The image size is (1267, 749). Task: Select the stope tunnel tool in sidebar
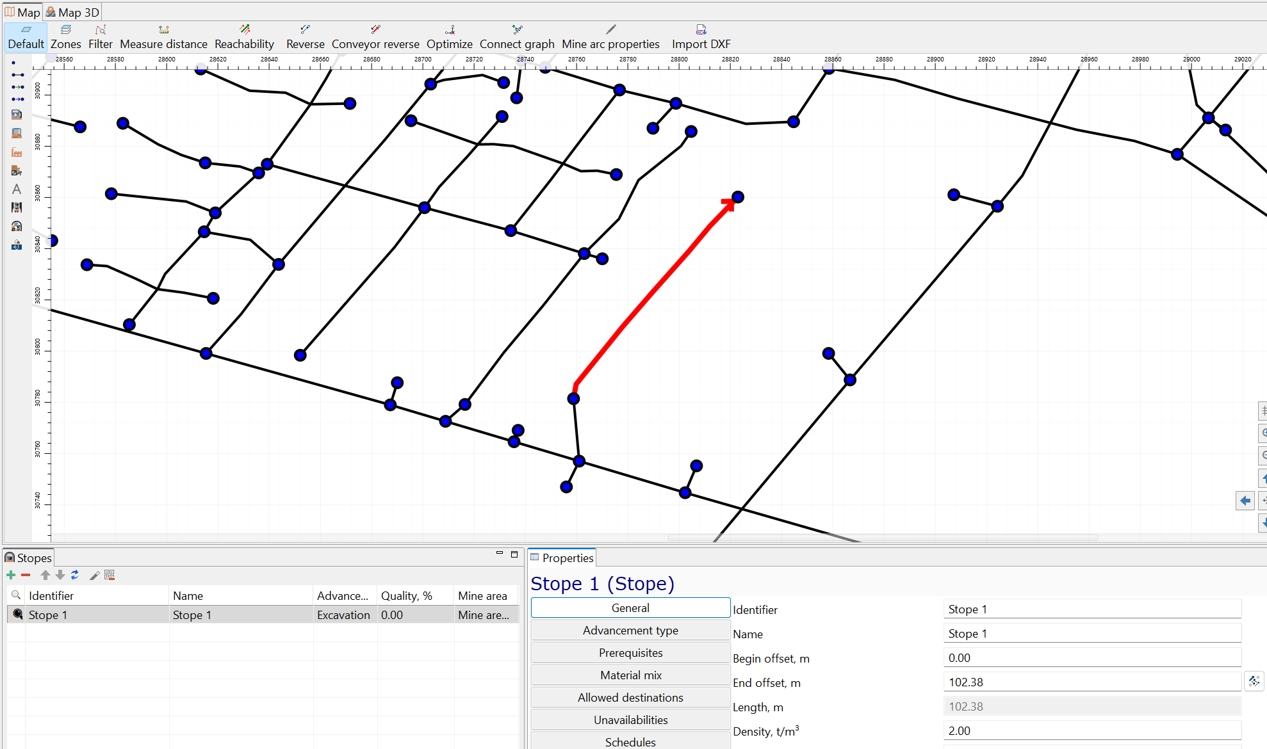click(17, 226)
